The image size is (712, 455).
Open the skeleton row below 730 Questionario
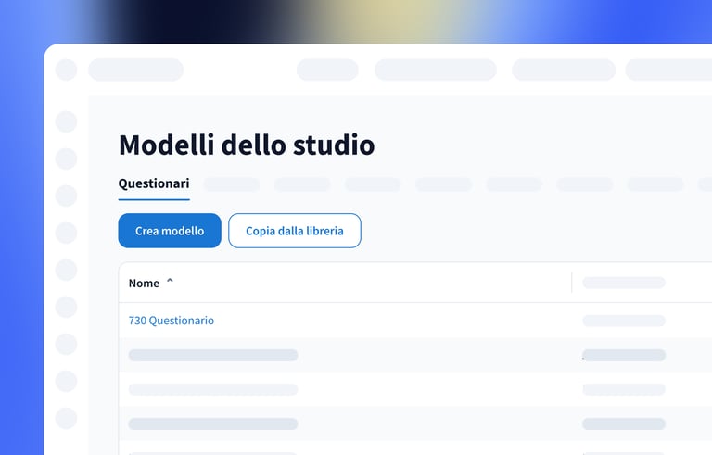point(213,355)
